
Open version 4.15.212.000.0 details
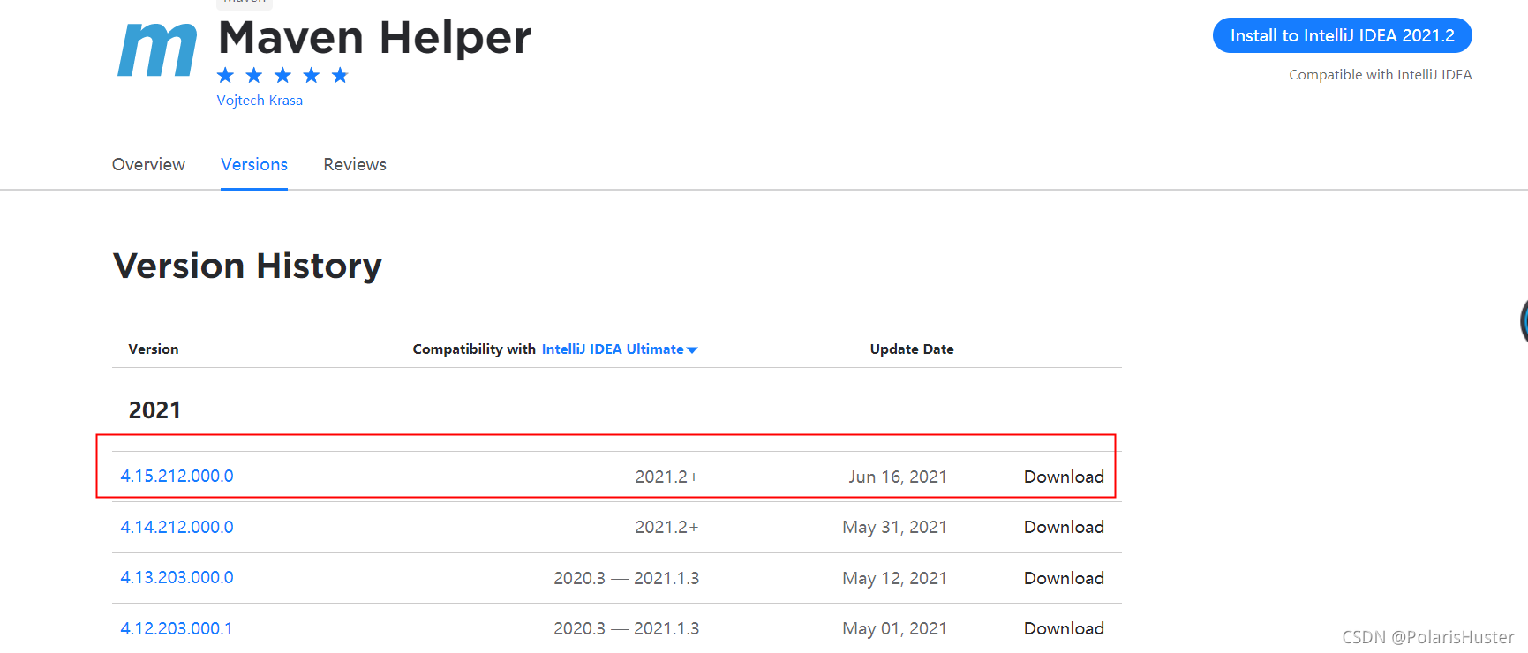(x=177, y=476)
